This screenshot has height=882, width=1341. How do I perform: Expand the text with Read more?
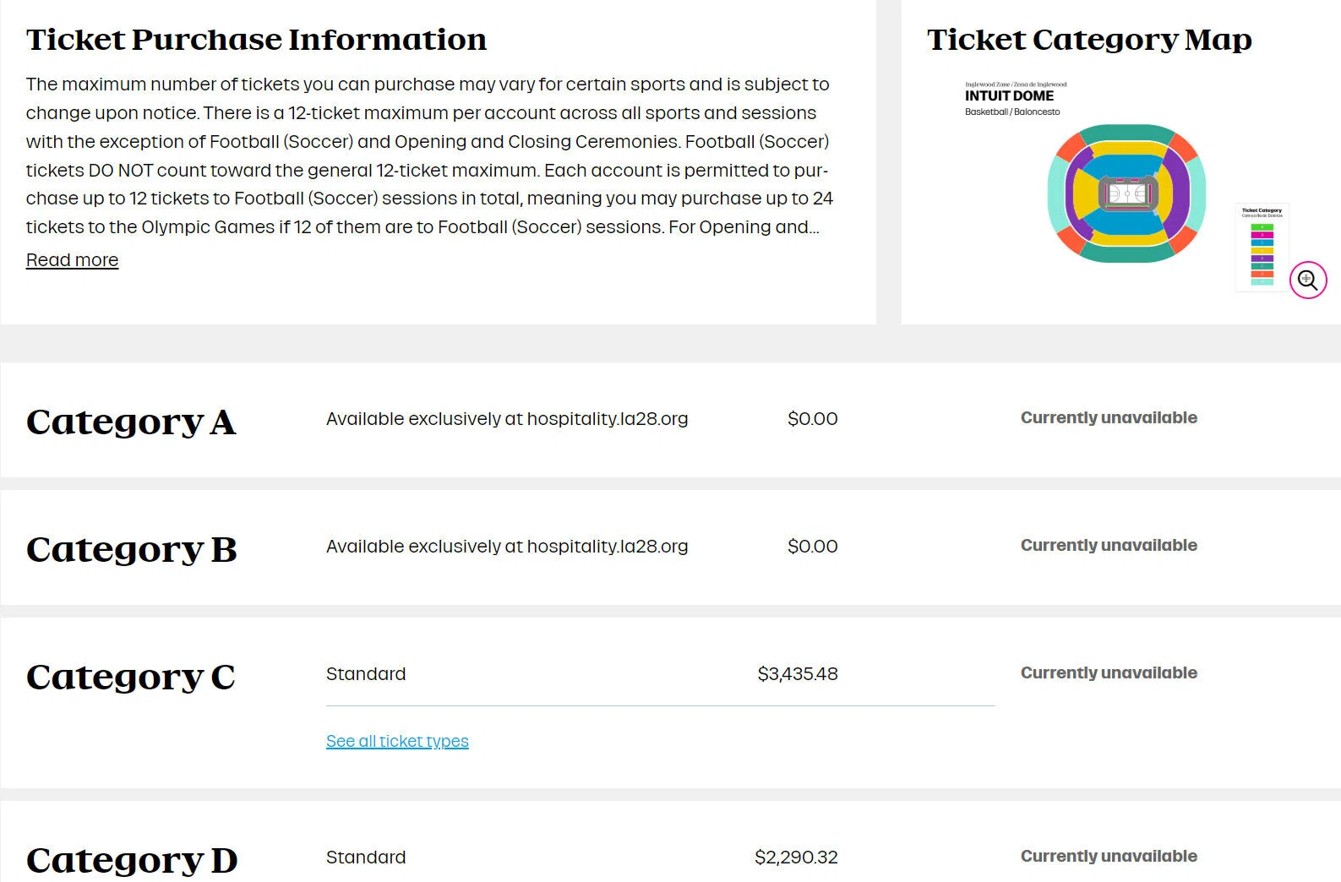point(72,260)
